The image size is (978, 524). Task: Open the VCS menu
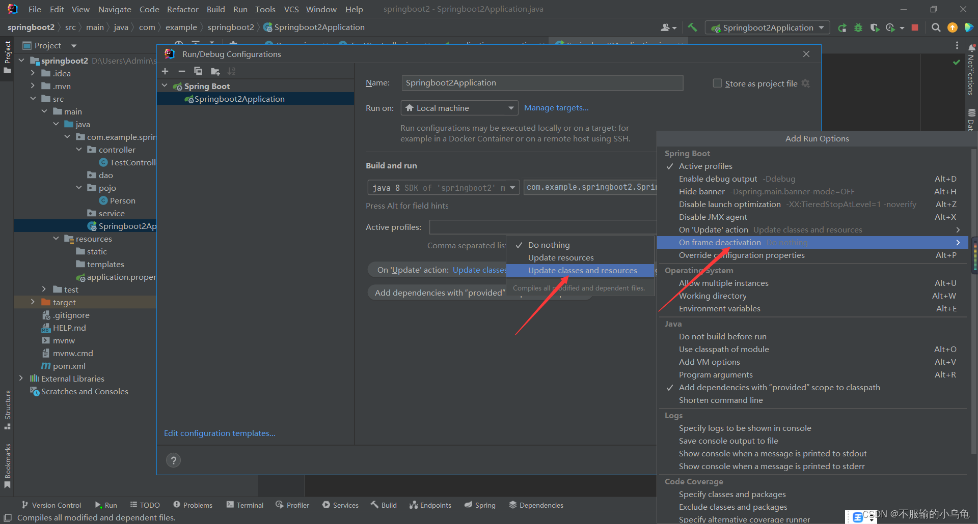(291, 9)
